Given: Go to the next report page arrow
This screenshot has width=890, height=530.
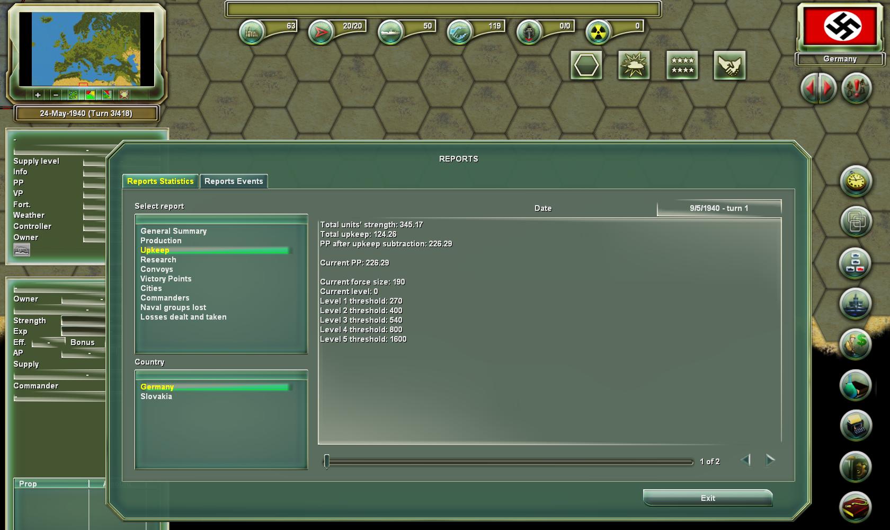Looking at the screenshot, I should (x=770, y=460).
